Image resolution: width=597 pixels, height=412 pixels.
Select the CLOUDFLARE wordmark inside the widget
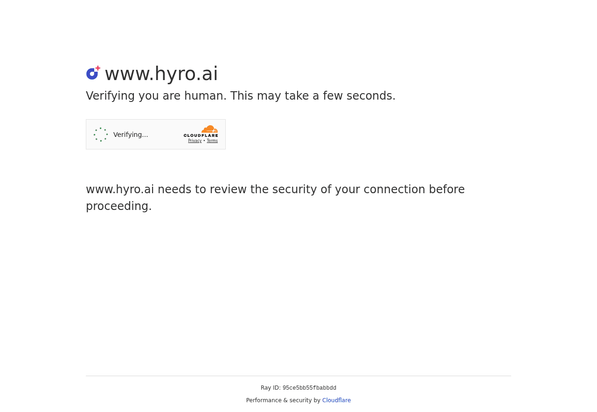click(x=201, y=134)
